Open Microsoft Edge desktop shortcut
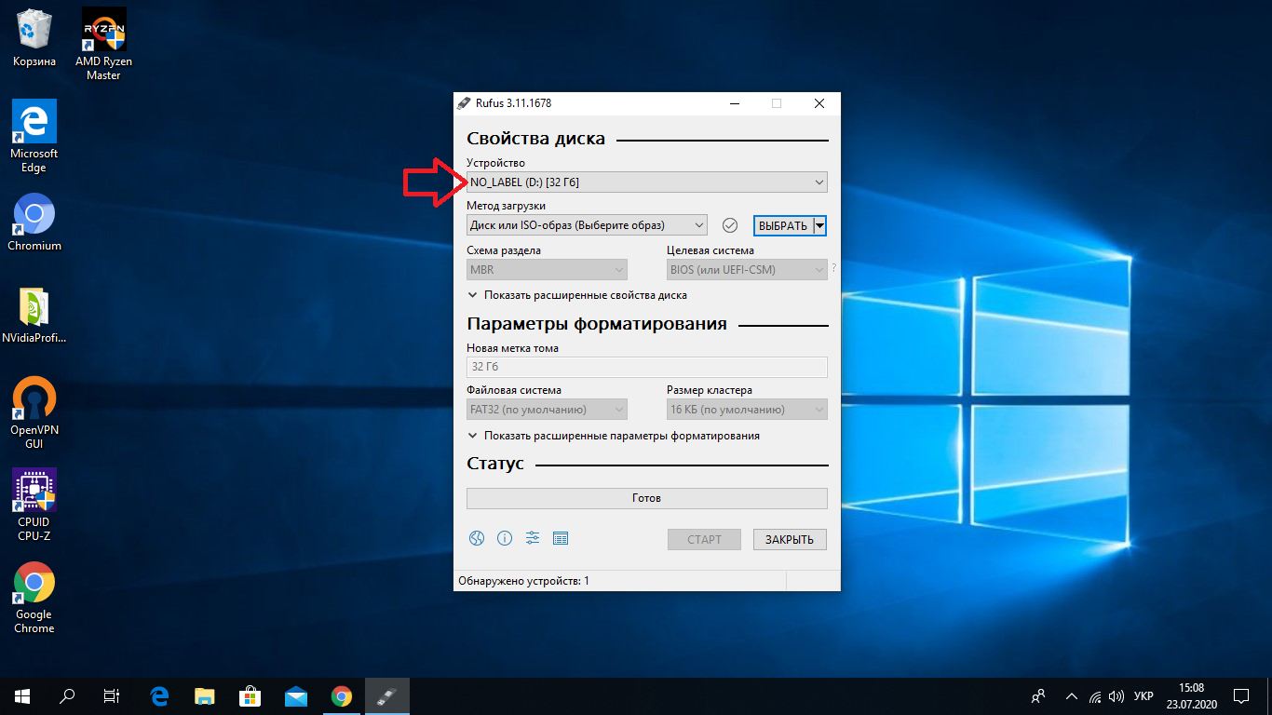Screen dimensions: 1272x715 click(x=34, y=136)
